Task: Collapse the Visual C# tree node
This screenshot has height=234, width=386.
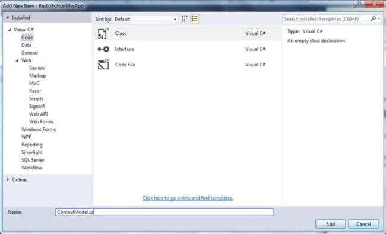Action: (10, 30)
